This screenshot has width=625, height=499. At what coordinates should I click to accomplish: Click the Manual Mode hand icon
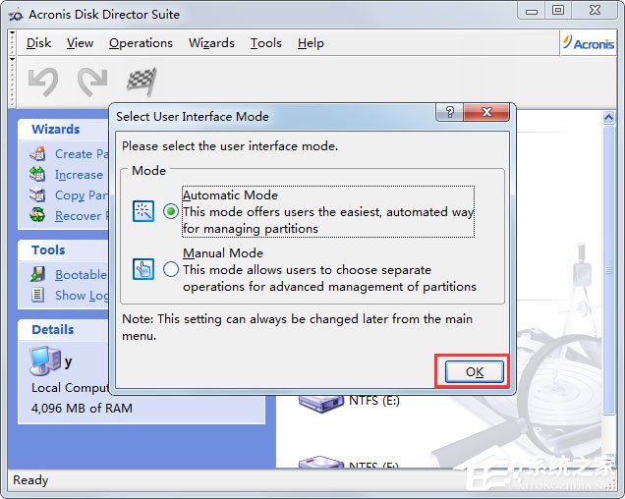tap(143, 269)
